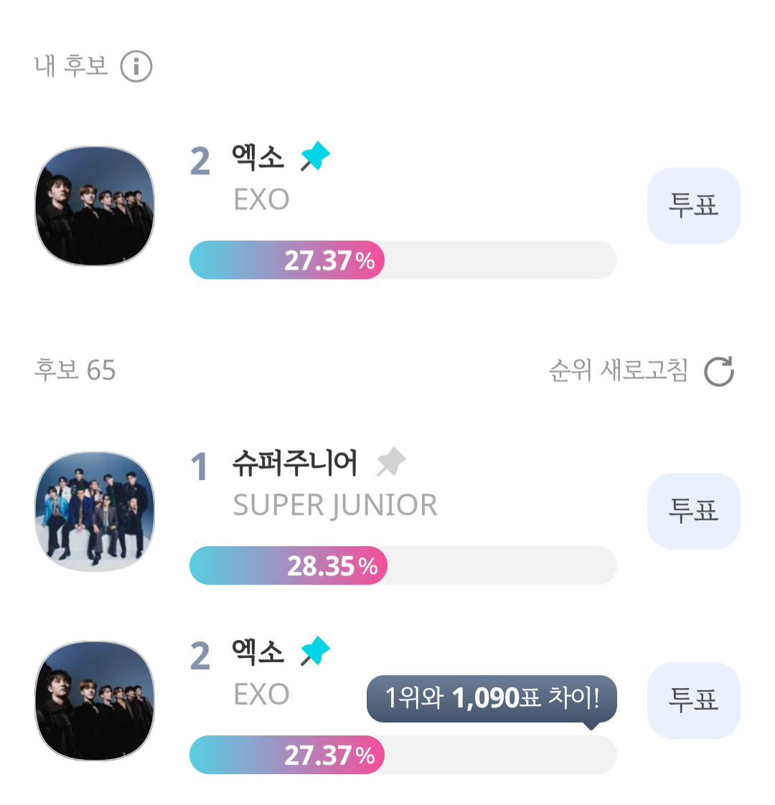Click the 내 후보 section heading

pyautogui.click(x=71, y=66)
